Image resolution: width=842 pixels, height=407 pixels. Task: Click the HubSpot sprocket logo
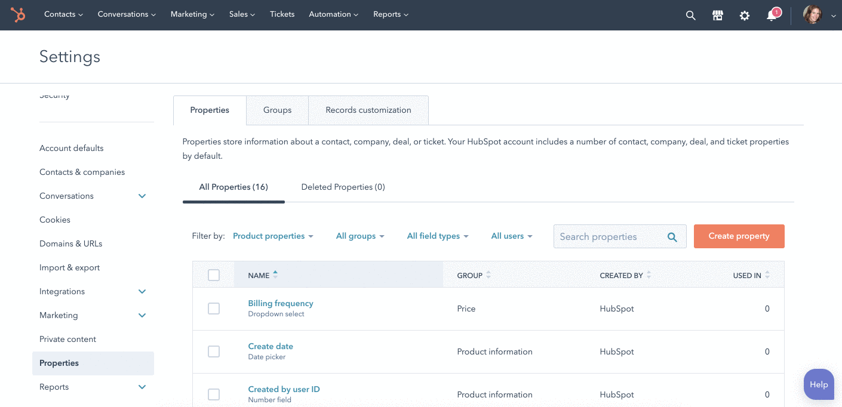[x=18, y=15]
